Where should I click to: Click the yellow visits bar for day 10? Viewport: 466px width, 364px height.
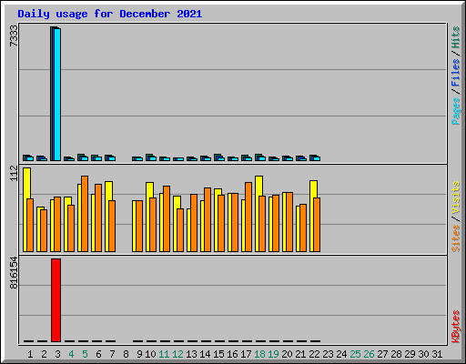click(148, 217)
